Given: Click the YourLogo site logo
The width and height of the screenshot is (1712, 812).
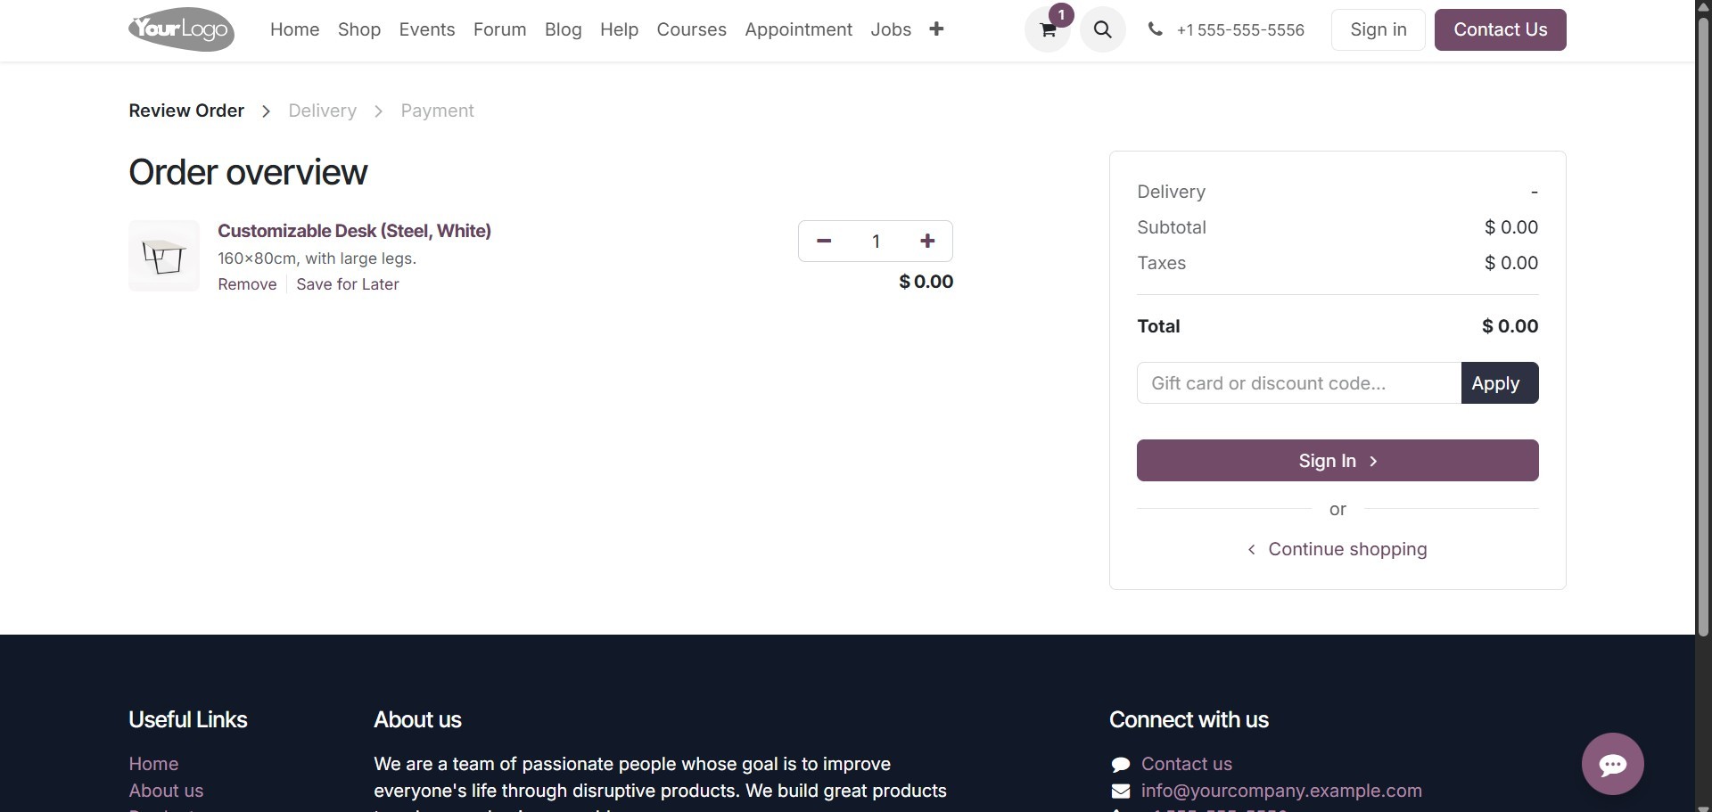Looking at the screenshot, I should 182,30.
